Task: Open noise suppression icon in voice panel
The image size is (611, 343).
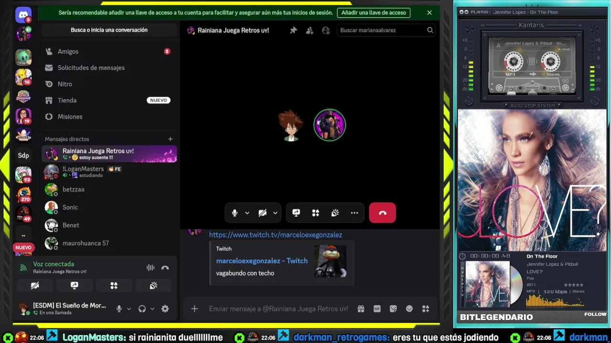Action: [x=150, y=268]
